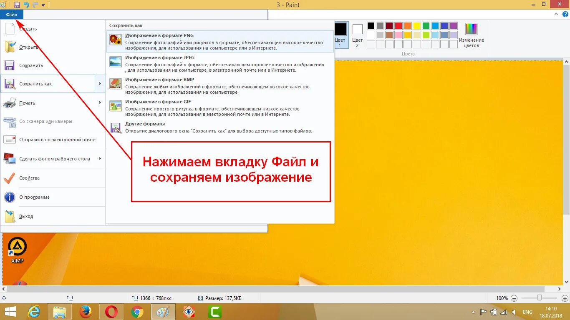Click the Redo arrow in title bar

point(35,5)
